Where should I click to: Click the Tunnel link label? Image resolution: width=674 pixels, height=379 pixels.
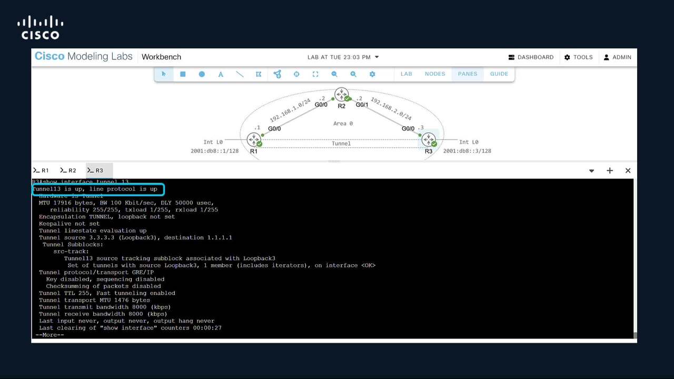click(x=341, y=143)
